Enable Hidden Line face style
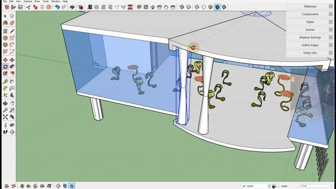 tap(204, 7)
